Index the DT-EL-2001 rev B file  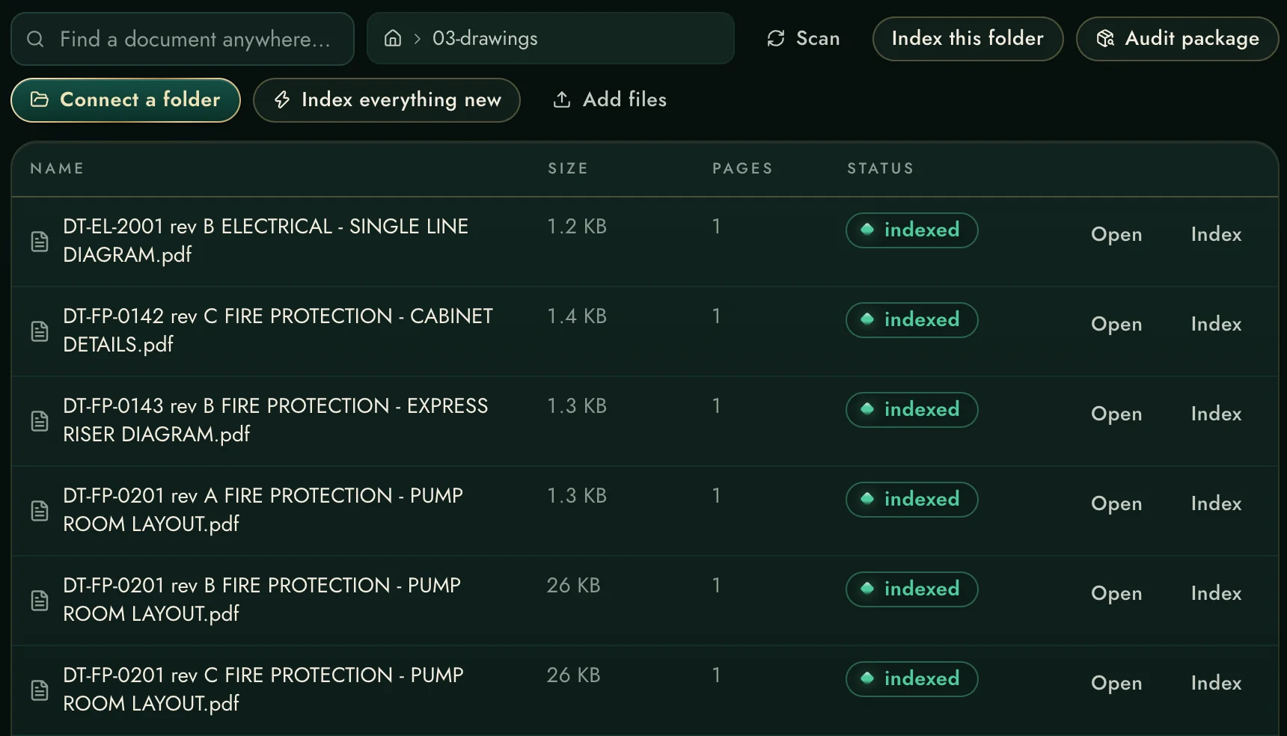[1216, 234]
